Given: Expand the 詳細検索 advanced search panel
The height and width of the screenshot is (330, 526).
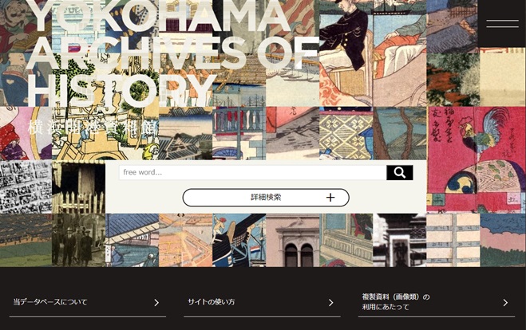Looking at the screenshot, I should [x=266, y=198].
